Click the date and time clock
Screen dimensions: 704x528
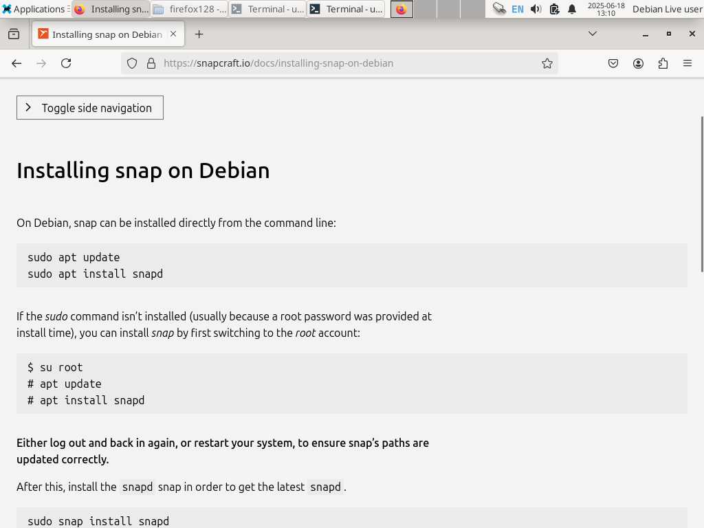[606, 9]
